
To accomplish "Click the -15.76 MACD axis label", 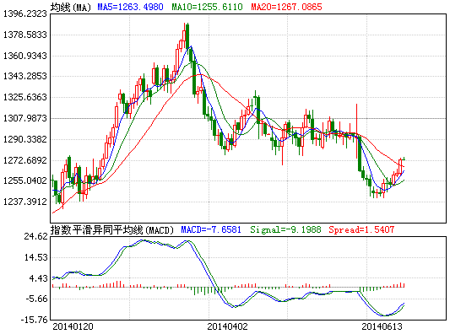I will [x=35, y=320].
